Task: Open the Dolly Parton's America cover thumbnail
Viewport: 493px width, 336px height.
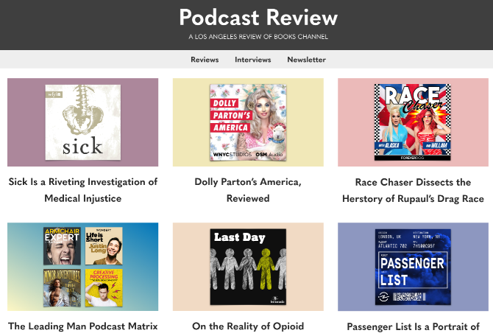Action: pyautogui.click(x=248, y=122)
